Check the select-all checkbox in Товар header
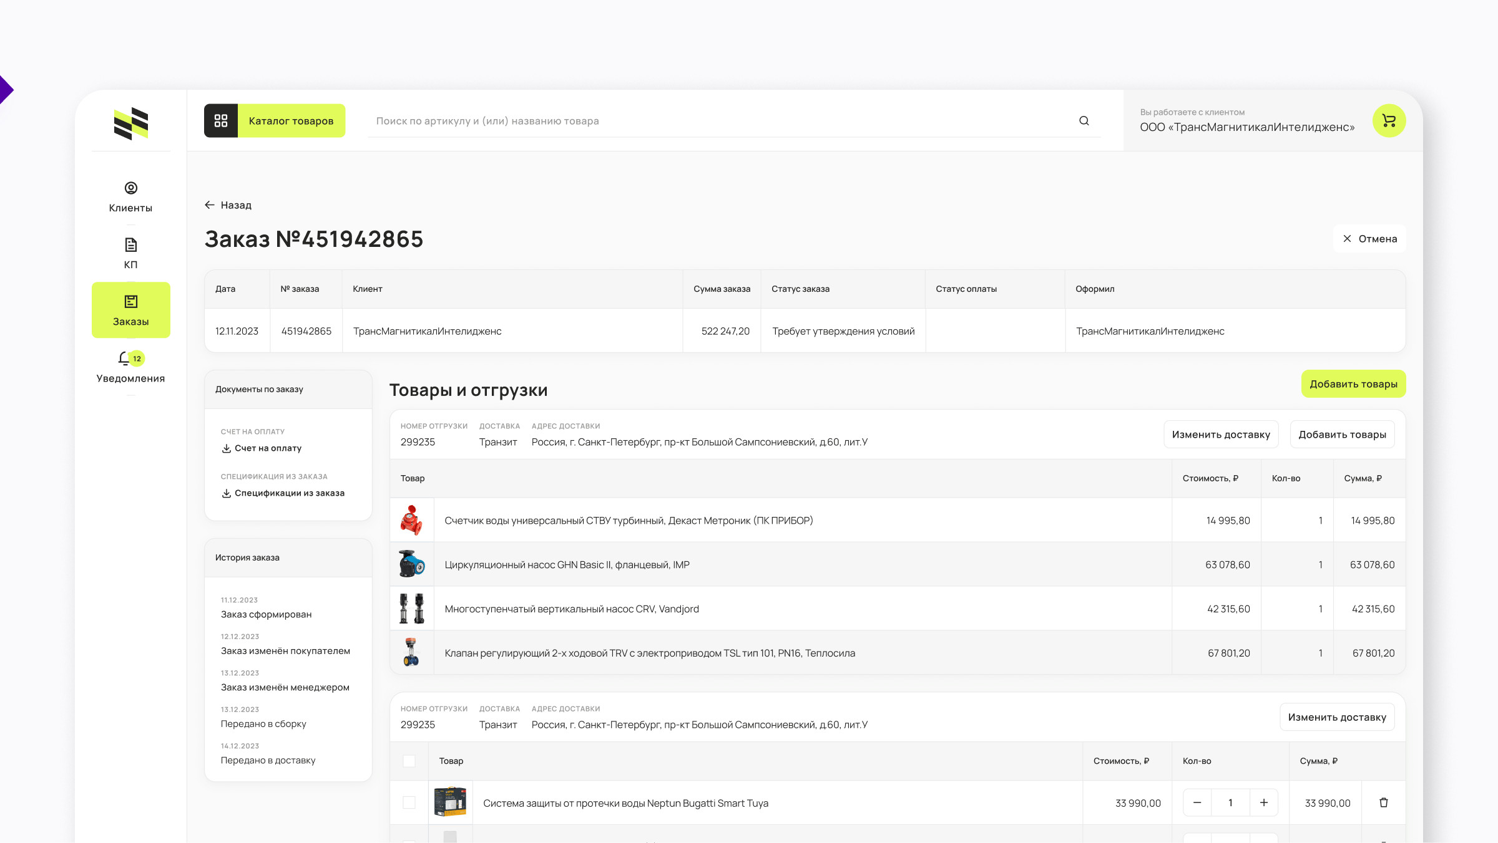The image size is (1498, 843). (x=409, y=761)
